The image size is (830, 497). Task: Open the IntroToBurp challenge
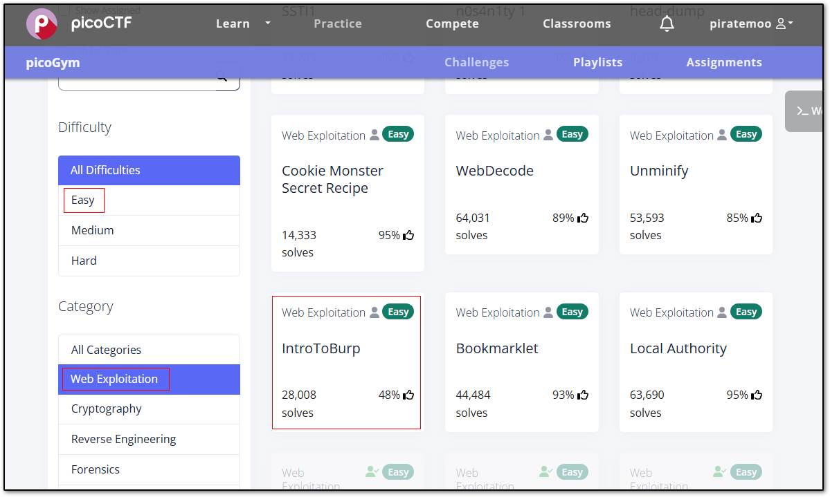click(321, 348)
